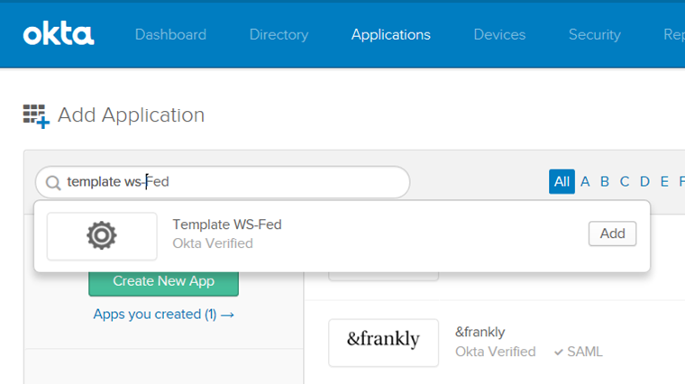Viewport: 685px width, 384px height.
Task: Click the Okta logo
Action: 59,34
